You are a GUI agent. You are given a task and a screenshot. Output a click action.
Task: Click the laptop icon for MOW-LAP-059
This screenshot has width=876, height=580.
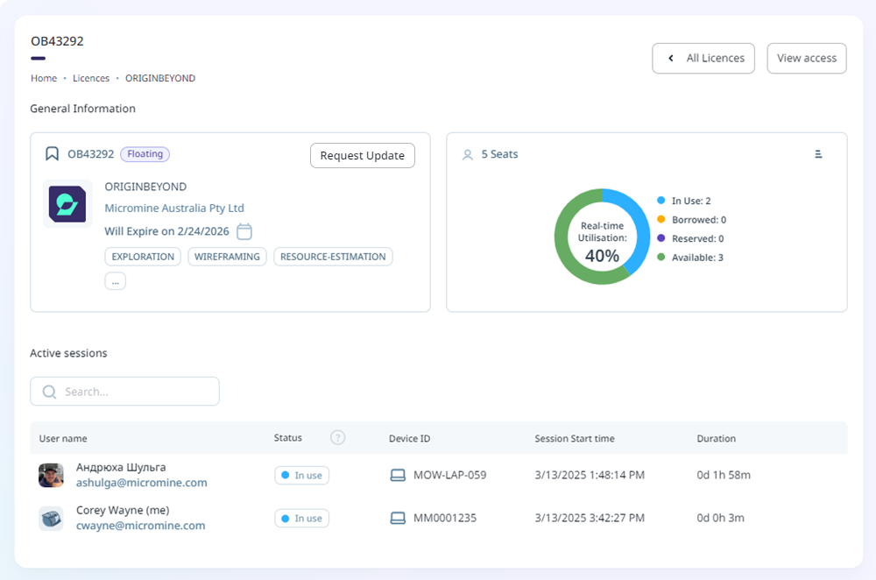tap(398, 475)
